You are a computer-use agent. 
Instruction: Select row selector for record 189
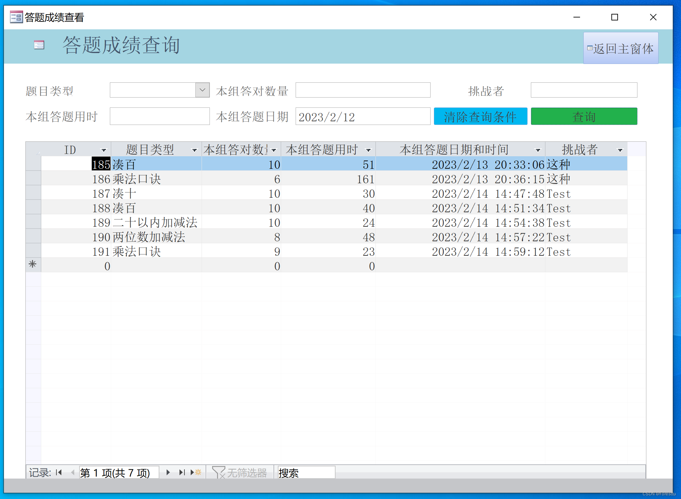tap(33, 221)
